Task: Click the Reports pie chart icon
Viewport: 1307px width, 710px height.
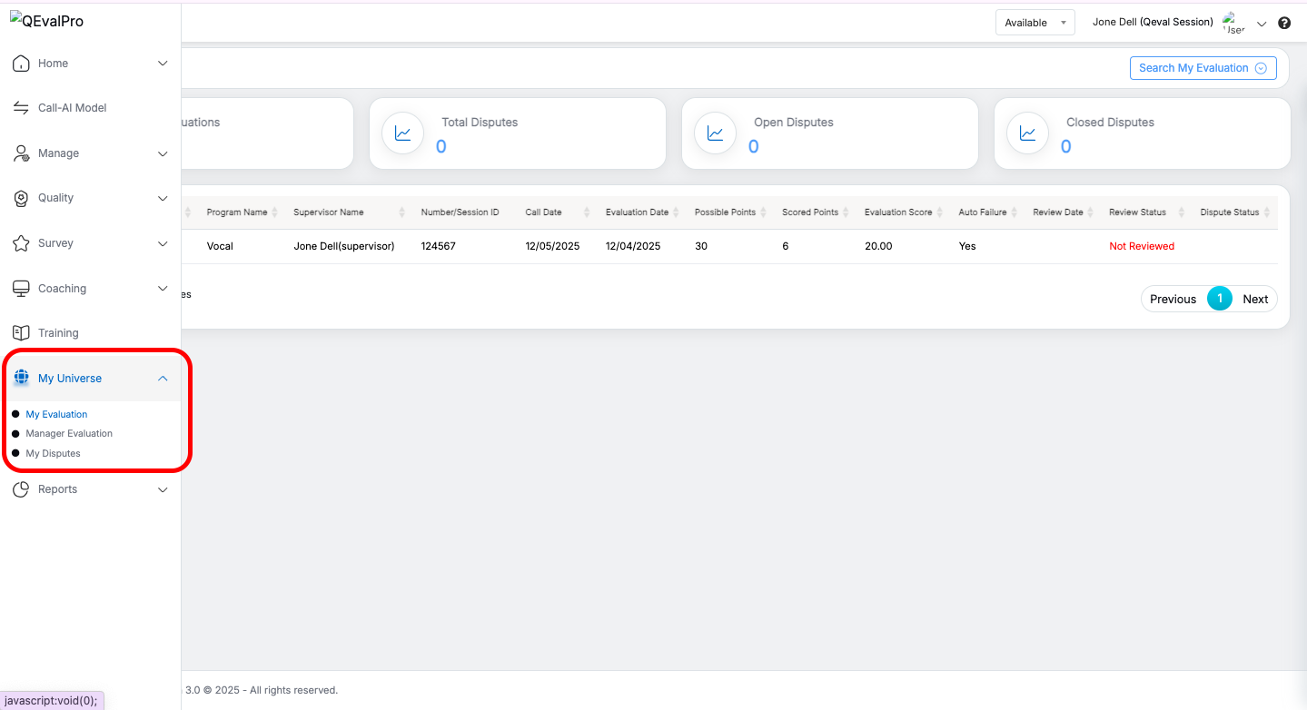Action: 21,489
